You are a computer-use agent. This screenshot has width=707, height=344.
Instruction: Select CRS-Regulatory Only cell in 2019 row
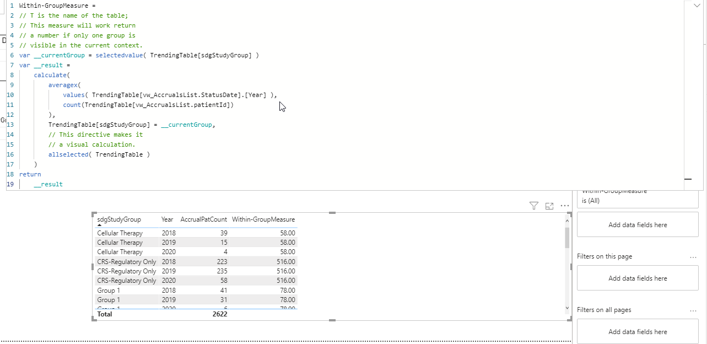127,271
